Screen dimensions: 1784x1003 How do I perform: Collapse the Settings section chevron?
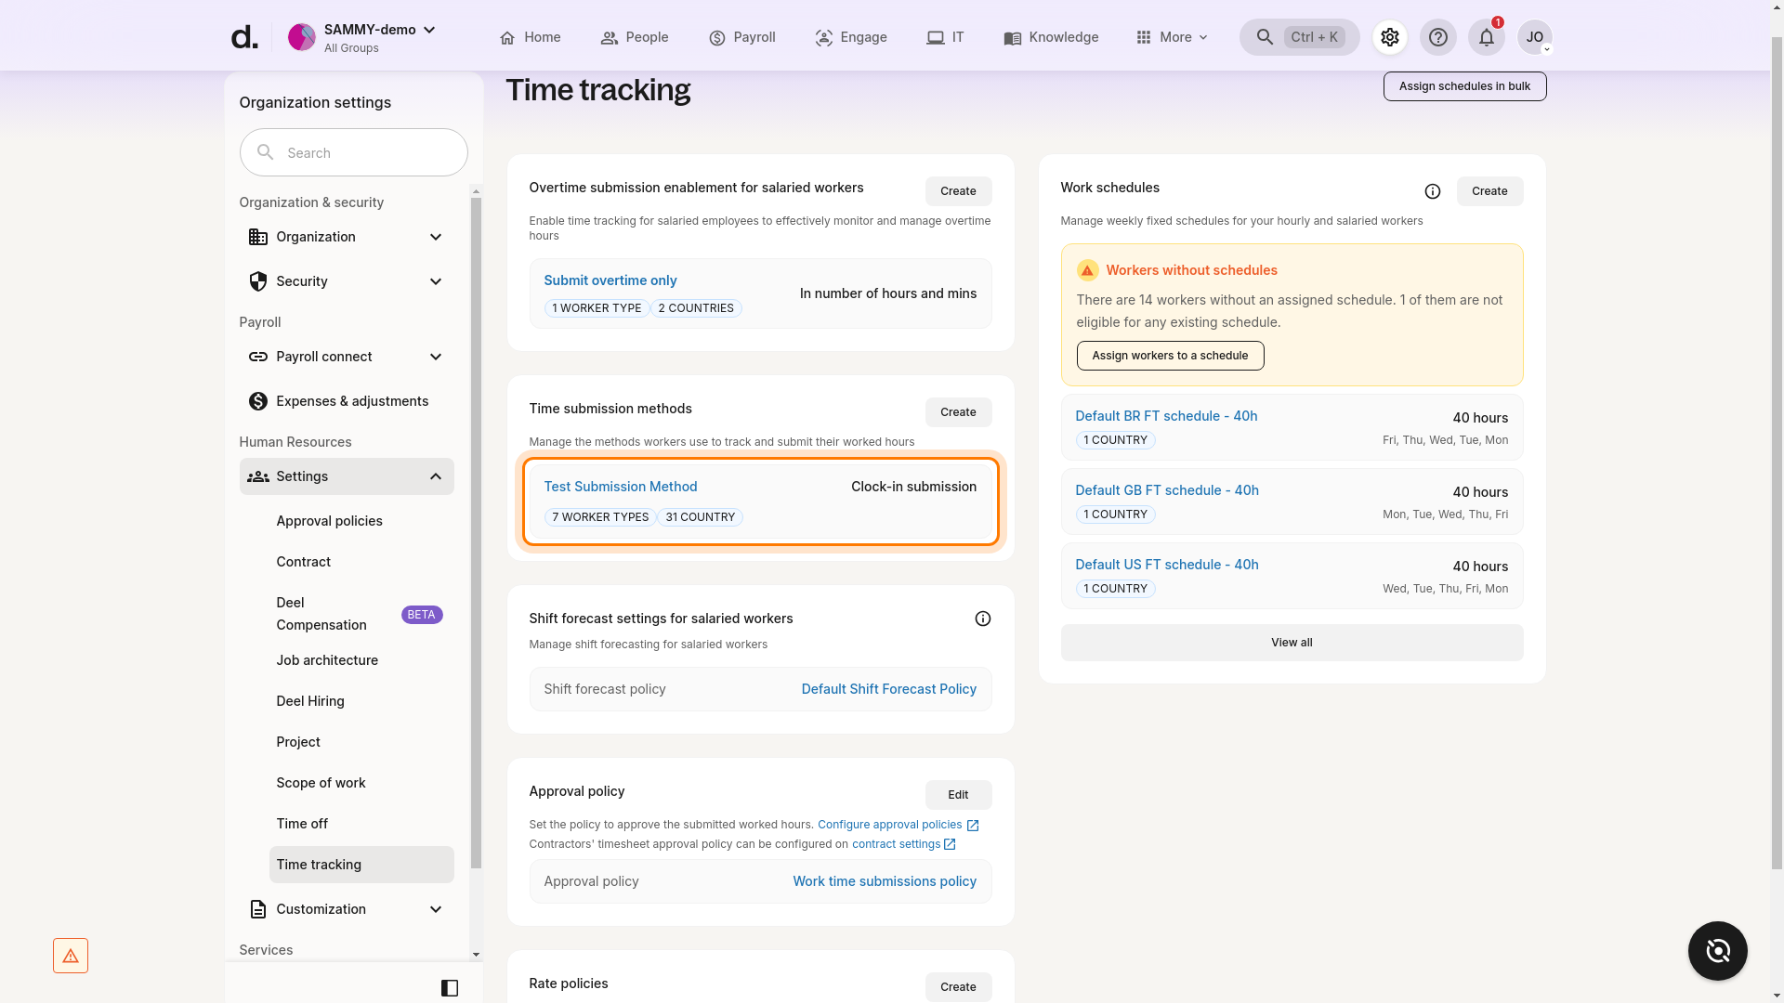[x=435, y=476]
